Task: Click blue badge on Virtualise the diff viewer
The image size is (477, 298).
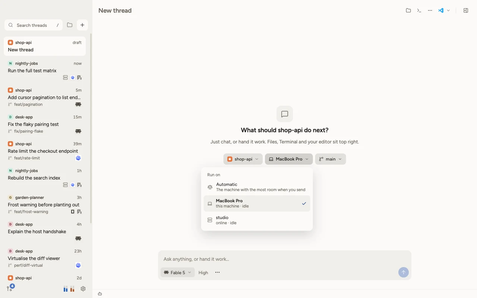Action: click(x=78, y=265)
